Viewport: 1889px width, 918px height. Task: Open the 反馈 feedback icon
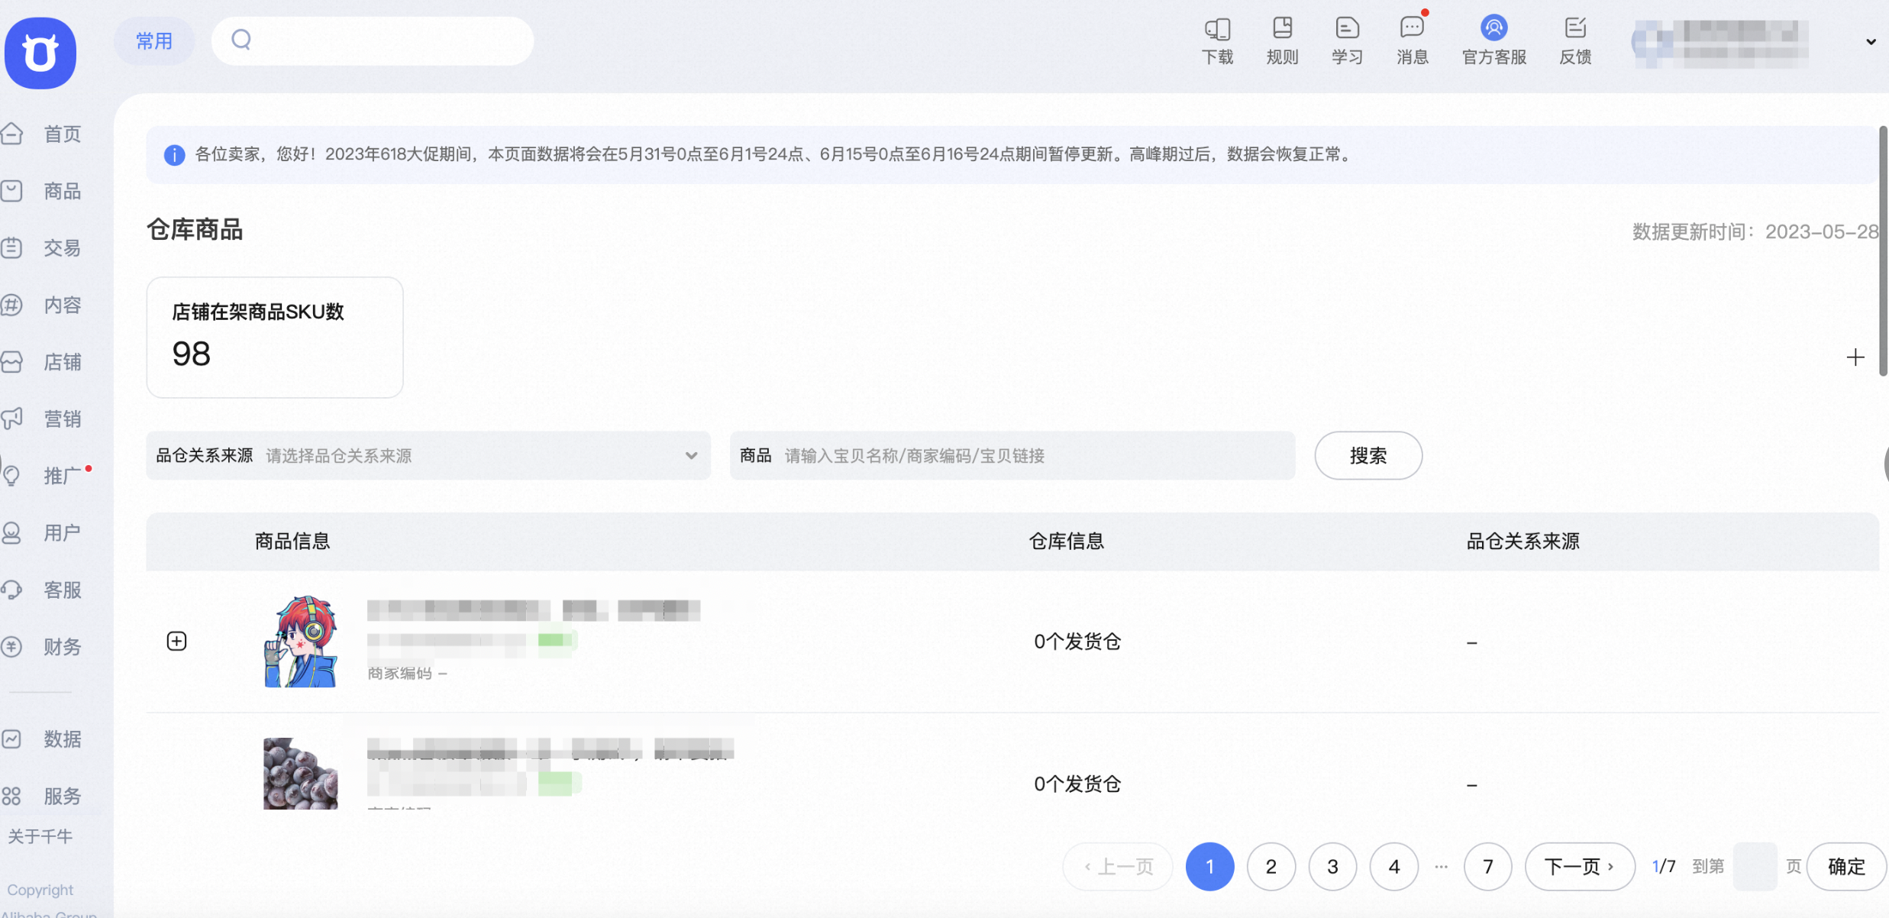(x=1574, y=41)
